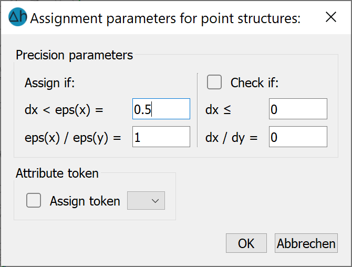The width and height of the screenshot is (352, 267).
Task: Confirm settings with the OK button
Action: click(x=246, y=243)
